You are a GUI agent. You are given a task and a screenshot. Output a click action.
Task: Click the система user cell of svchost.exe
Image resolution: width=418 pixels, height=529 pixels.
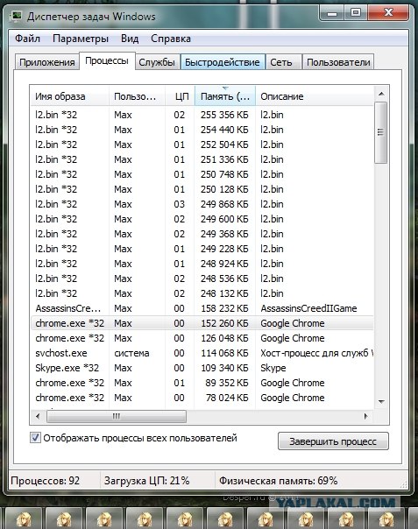click(x=131, y=353)
